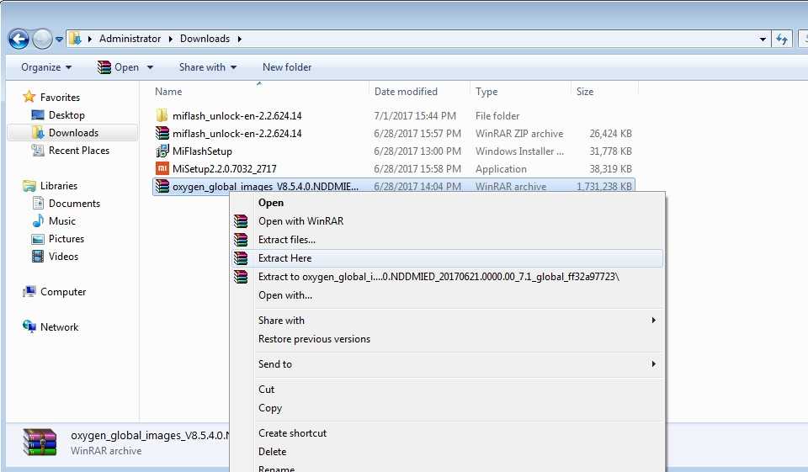
Task: Click the Windows Installer type cell
Action: point(519,151)
